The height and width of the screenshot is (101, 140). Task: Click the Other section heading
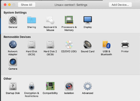pos(8,78)
